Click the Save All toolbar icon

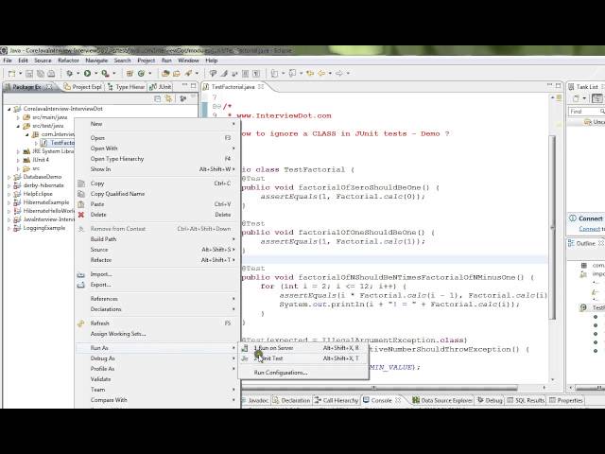pyautogui.click(x=40, y=74)
